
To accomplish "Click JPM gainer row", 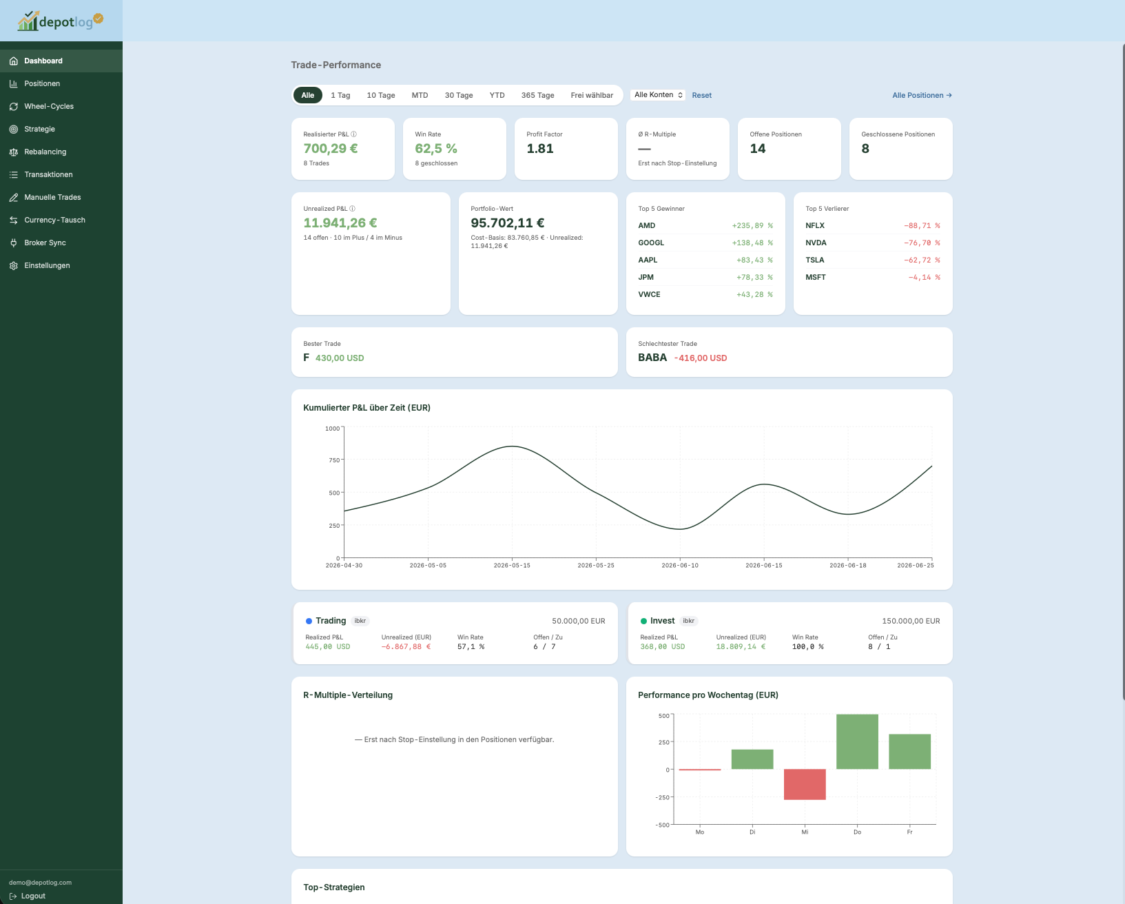I will (705, 277).
